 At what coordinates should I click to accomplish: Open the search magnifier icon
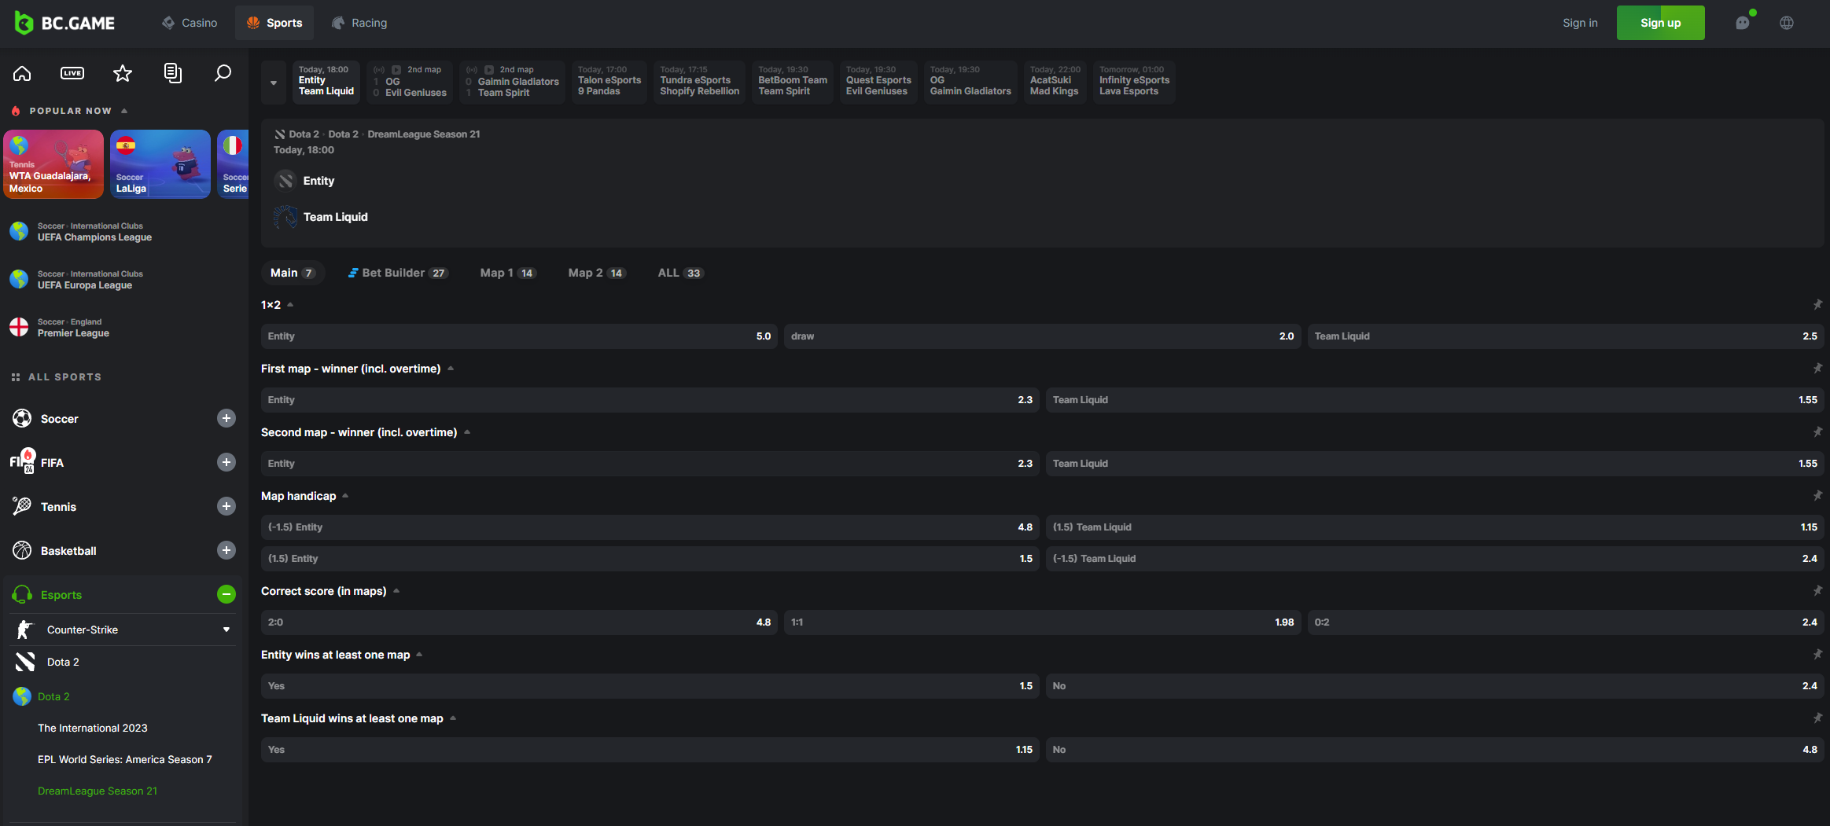point(223,73)
